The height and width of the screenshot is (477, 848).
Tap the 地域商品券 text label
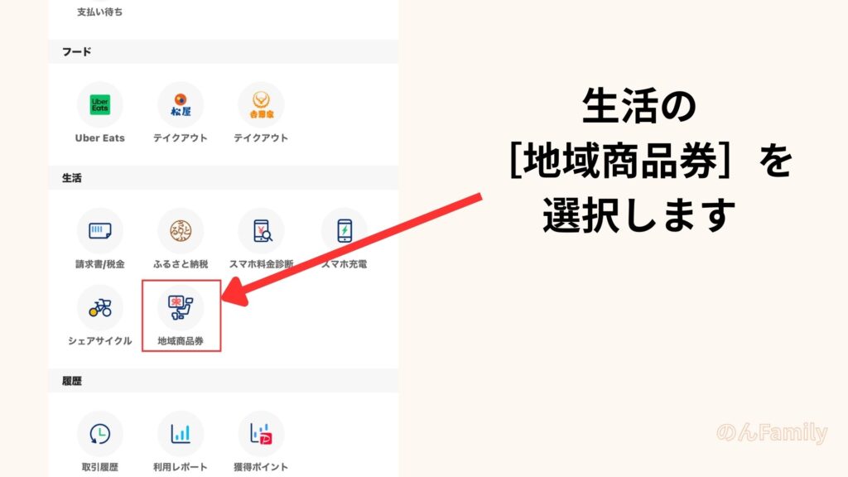point(181,340)
